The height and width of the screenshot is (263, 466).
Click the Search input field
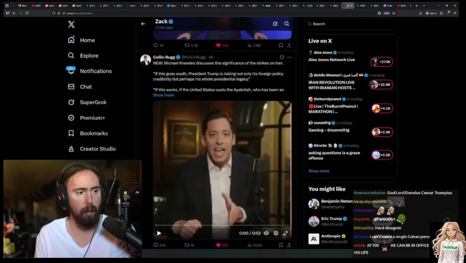351,24
